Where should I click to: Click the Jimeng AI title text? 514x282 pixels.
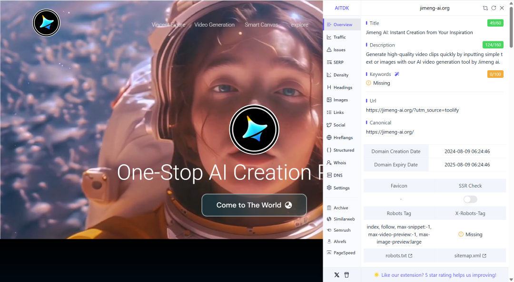(x=419, y=32)
